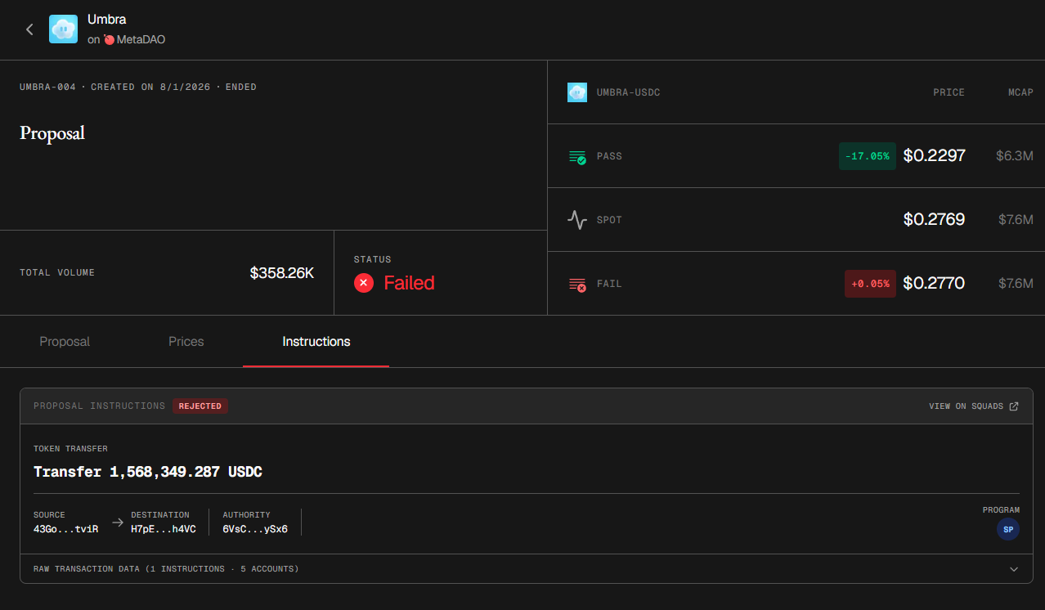Click the FAIL market red icon

[577, 284]
